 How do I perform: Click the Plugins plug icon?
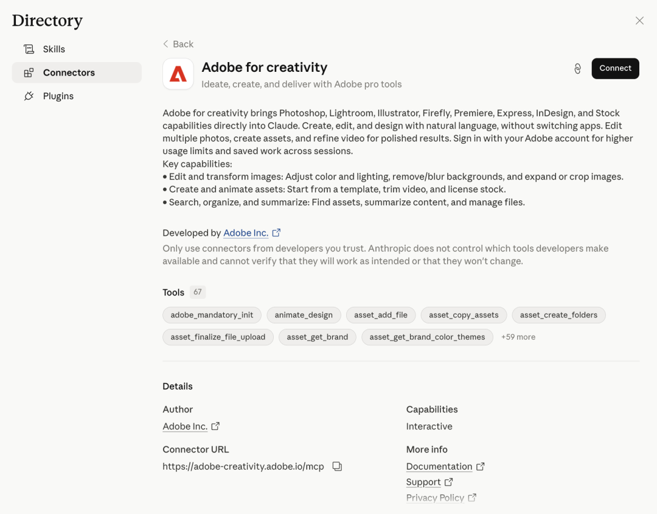tap(29, 96)
